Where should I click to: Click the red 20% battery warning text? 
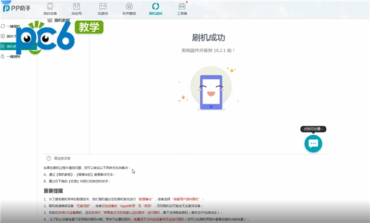pyautogui.click(x=158, y=219)
